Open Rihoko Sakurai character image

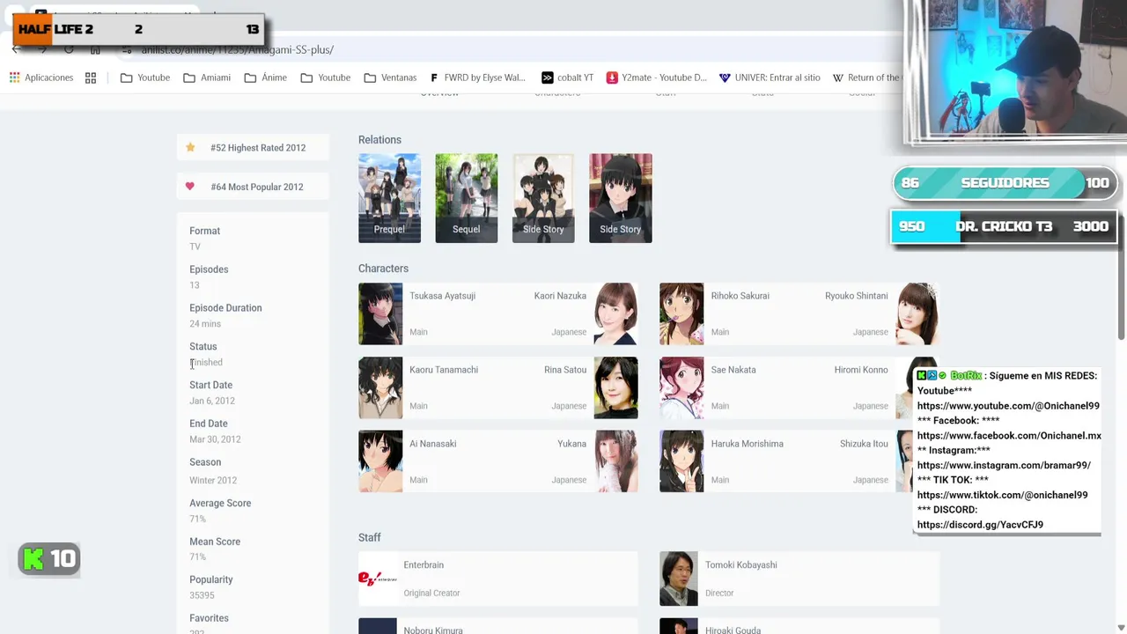681,313
